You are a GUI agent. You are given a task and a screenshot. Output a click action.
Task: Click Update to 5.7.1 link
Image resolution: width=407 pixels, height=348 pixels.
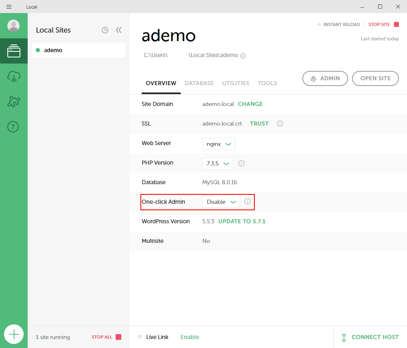point(242,221)
